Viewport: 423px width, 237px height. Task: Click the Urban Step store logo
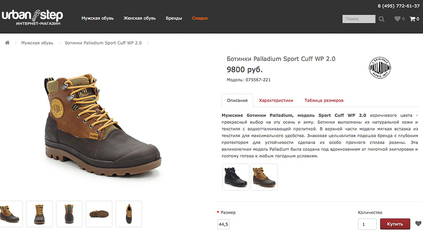click(32, 17)
